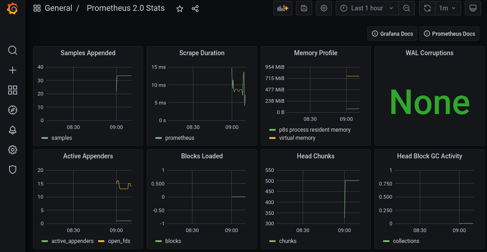Save dashboard using the disk icon
This screenshot has height=252, width=487.
pyautogui.click(x=304, y=8)
